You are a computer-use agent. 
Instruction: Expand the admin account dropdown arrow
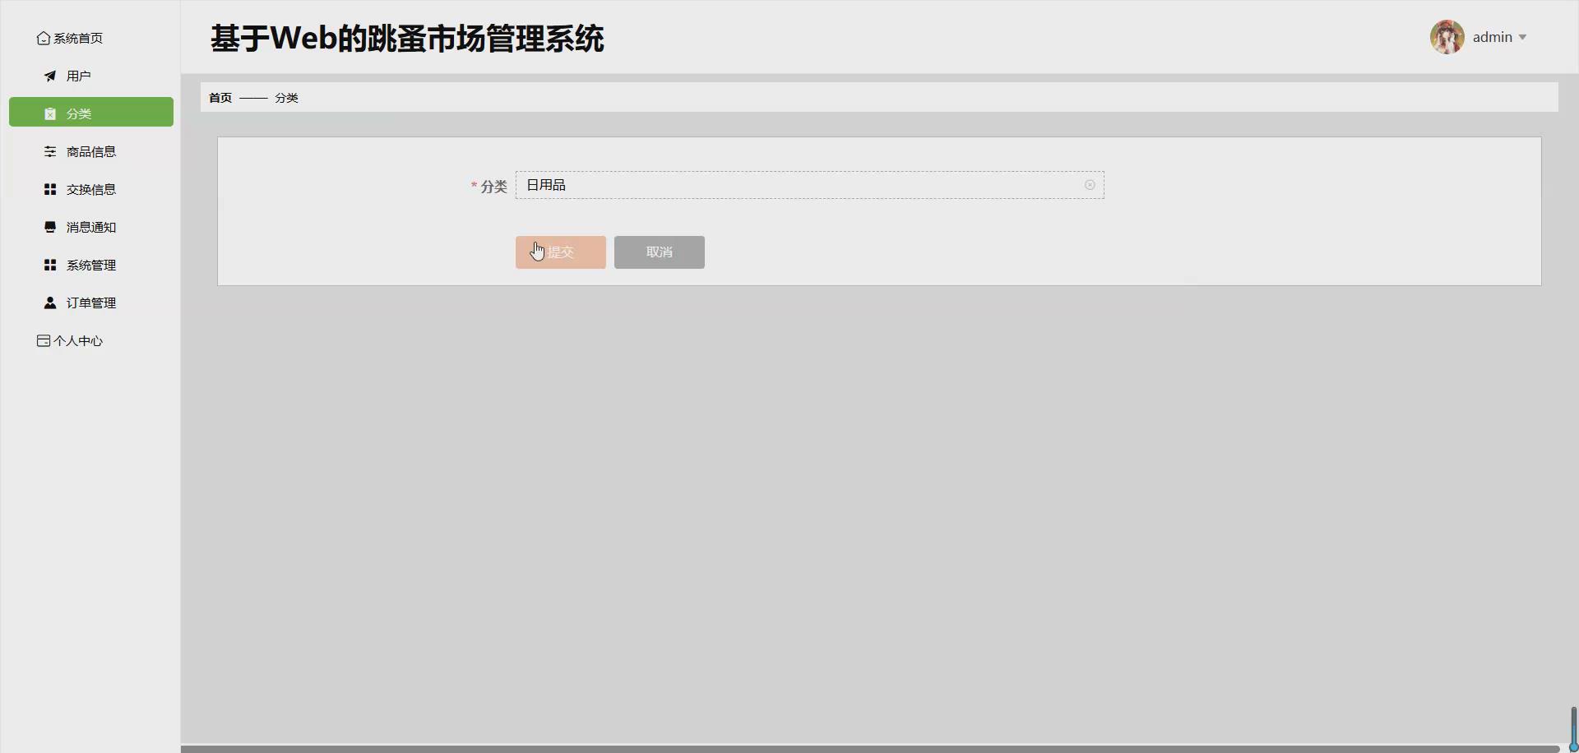tap(1524, 37)
